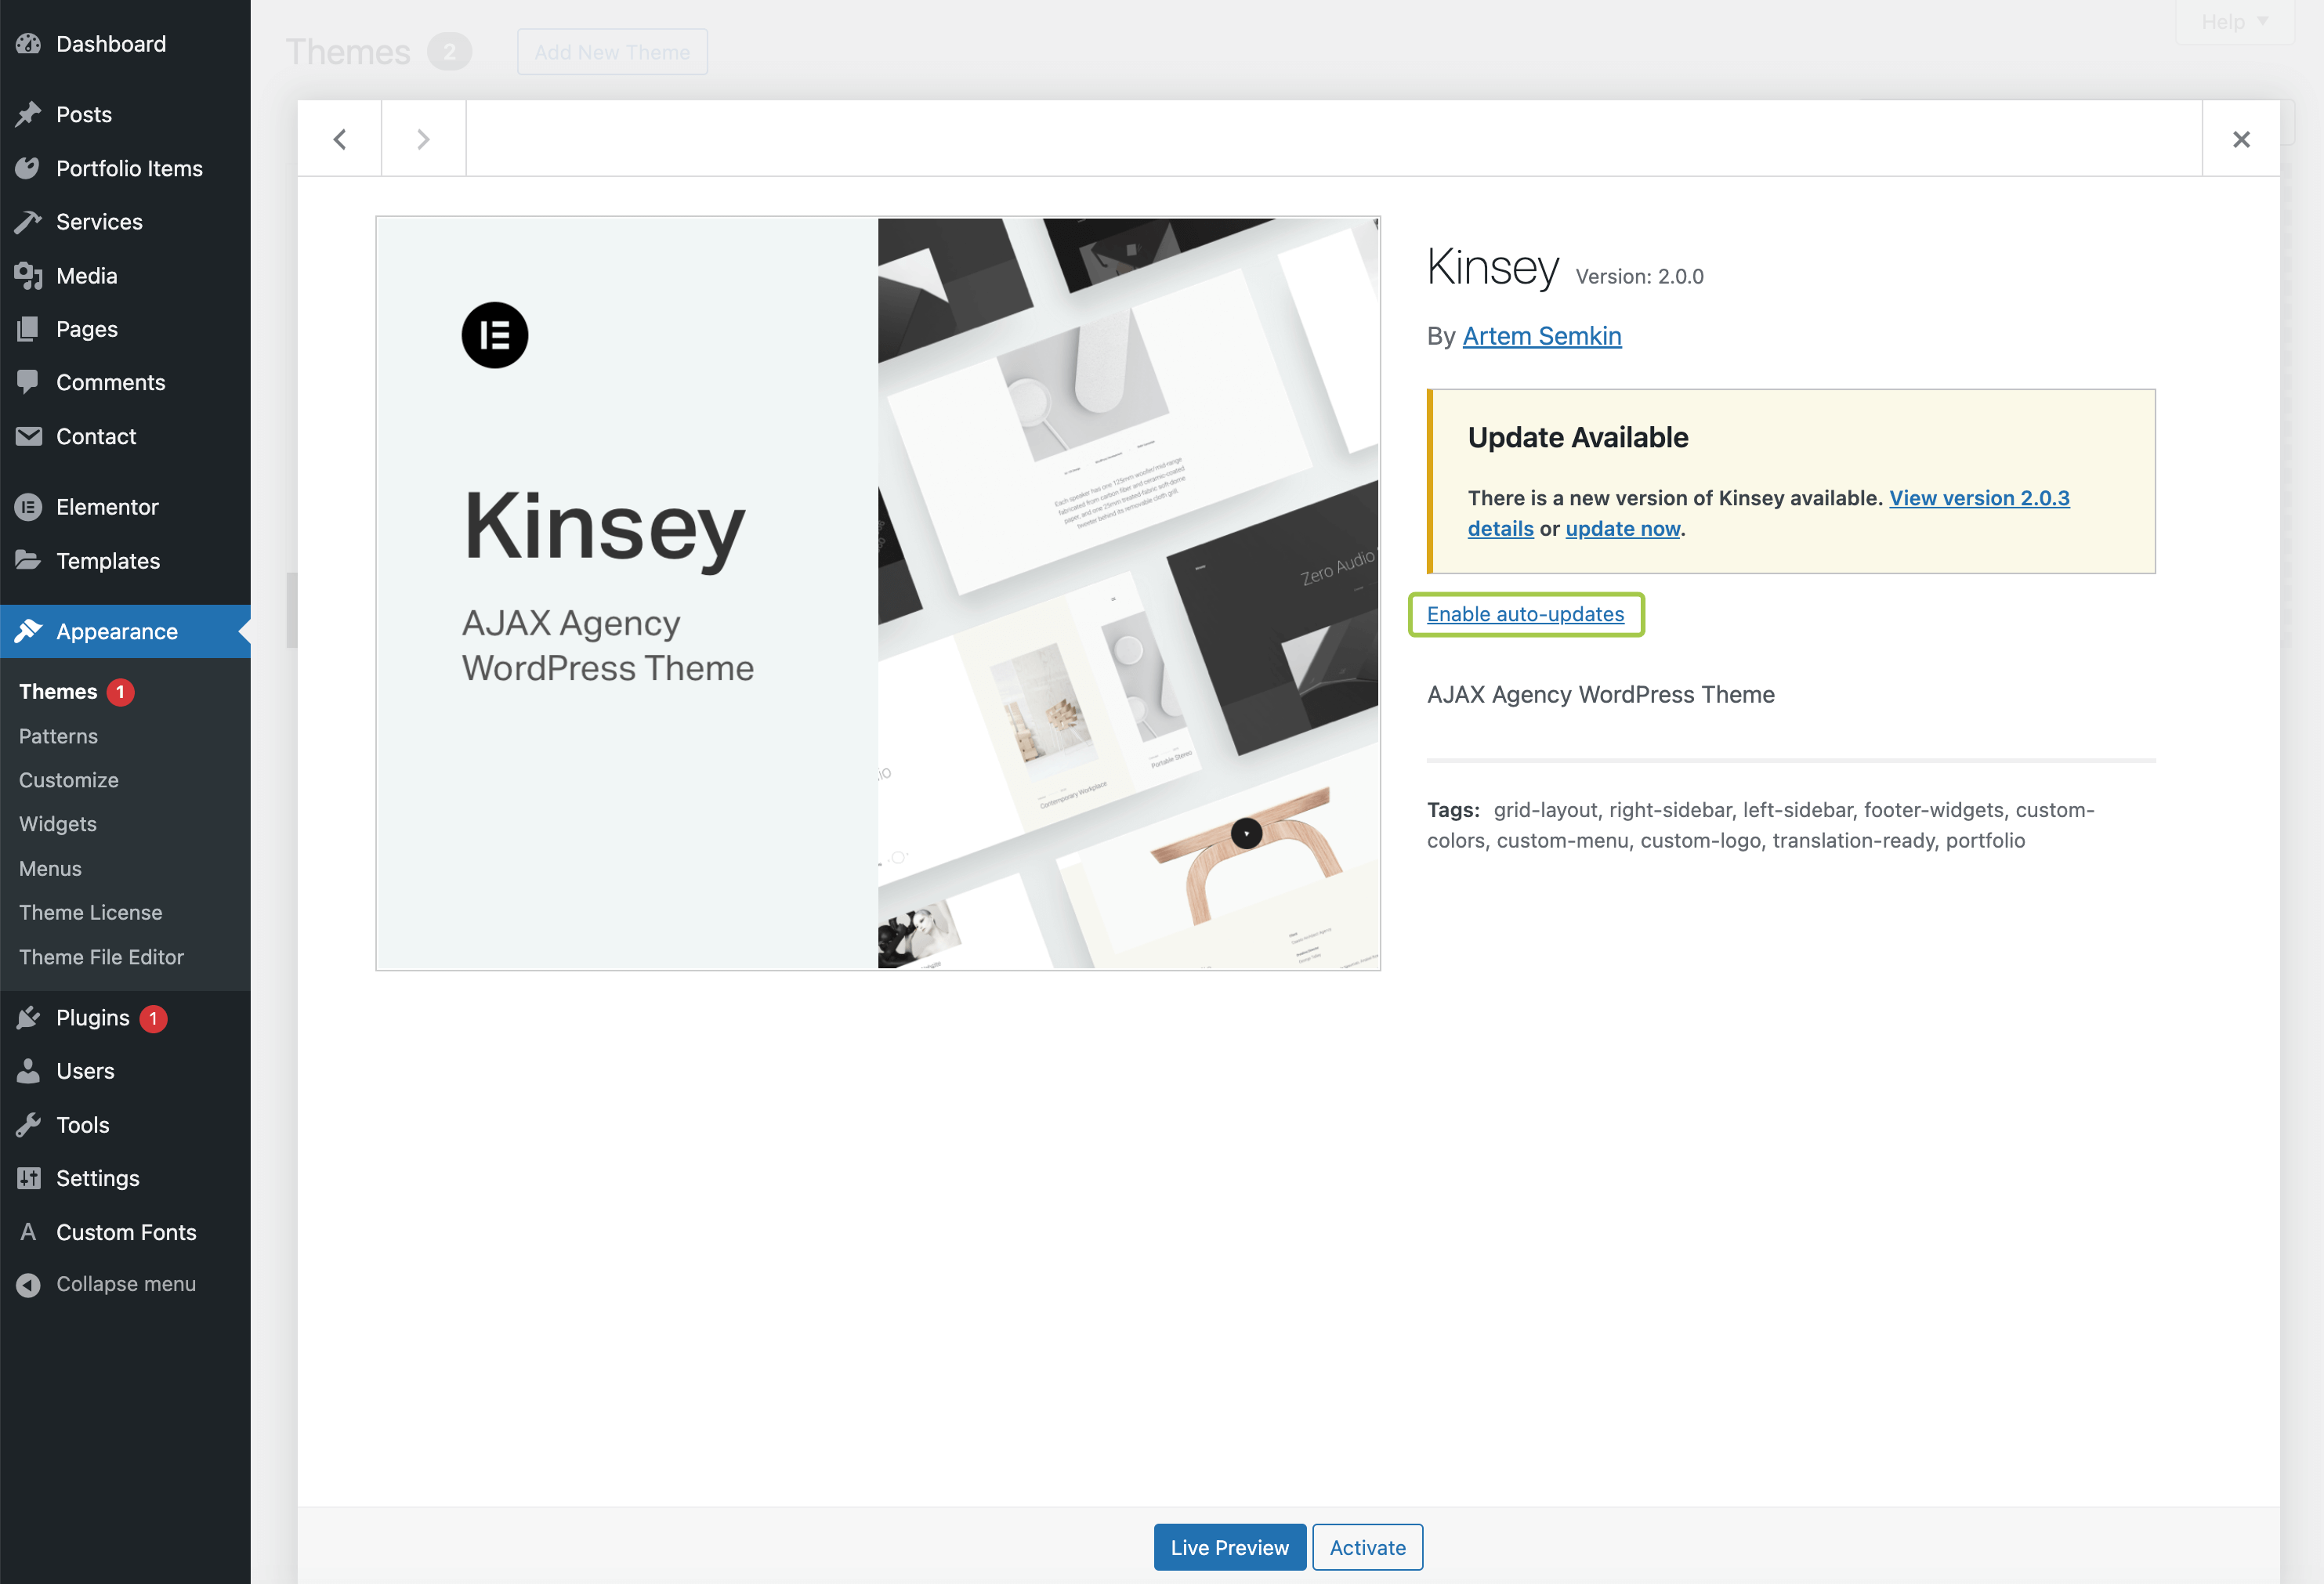This screenshot has height=1584, width=2324.
Task: Click the Kinsey theme screenshot image
Action: (877, 593)
